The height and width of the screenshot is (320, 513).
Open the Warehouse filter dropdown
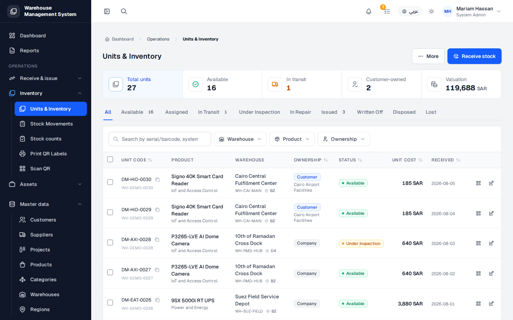(240, 139)
